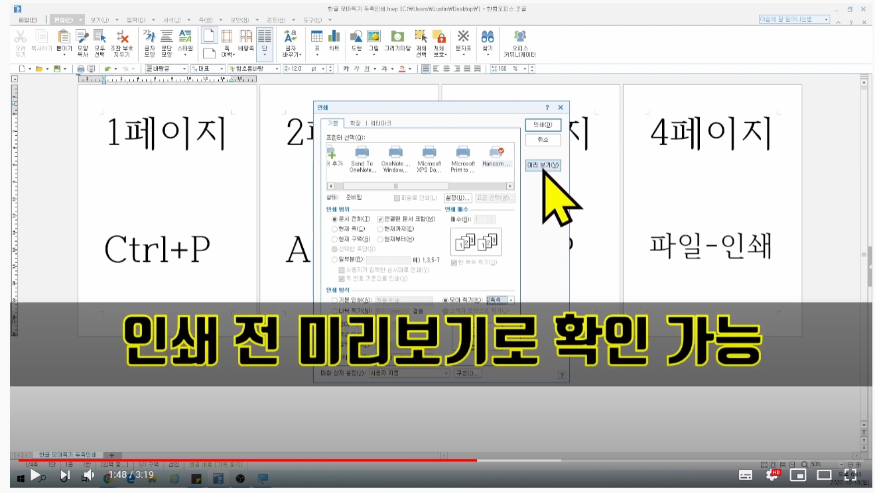Select the 현재 쪽 (current page) radio button
The image size is (875, 493).
(334, 229)
